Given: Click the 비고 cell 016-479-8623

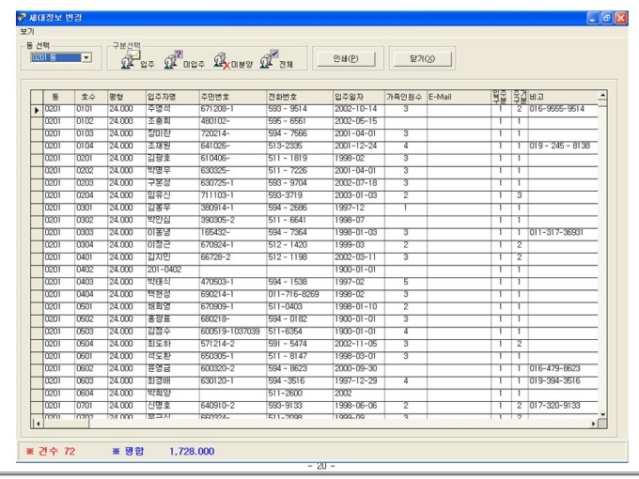Looking at the screenshot, I should click(563, 368).
